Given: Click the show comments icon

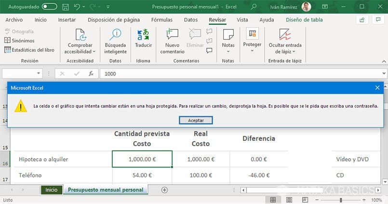Looking at the screenshot, I should pyautogui.click(x=209, y=51).
